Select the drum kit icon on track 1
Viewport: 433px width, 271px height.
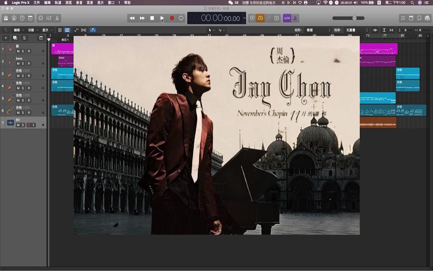pos(10,49)
